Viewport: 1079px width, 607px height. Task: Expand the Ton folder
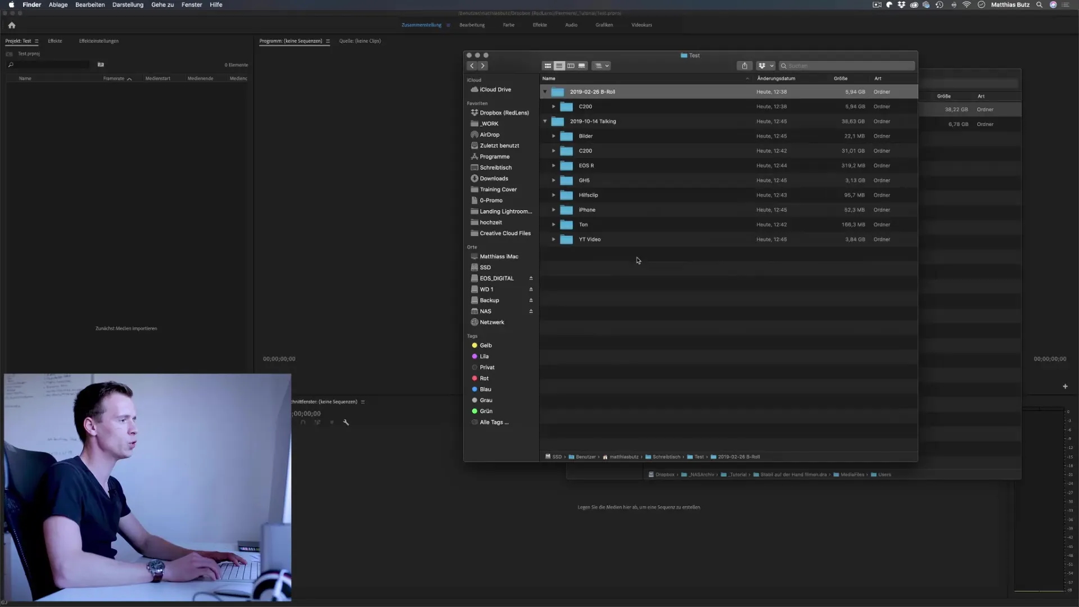click(x=554, y=225)
